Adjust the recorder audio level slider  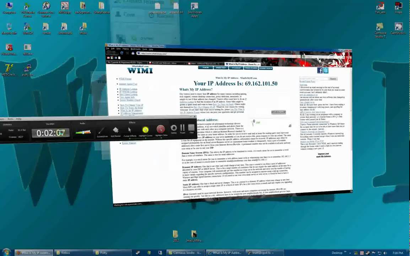point(83,132)
